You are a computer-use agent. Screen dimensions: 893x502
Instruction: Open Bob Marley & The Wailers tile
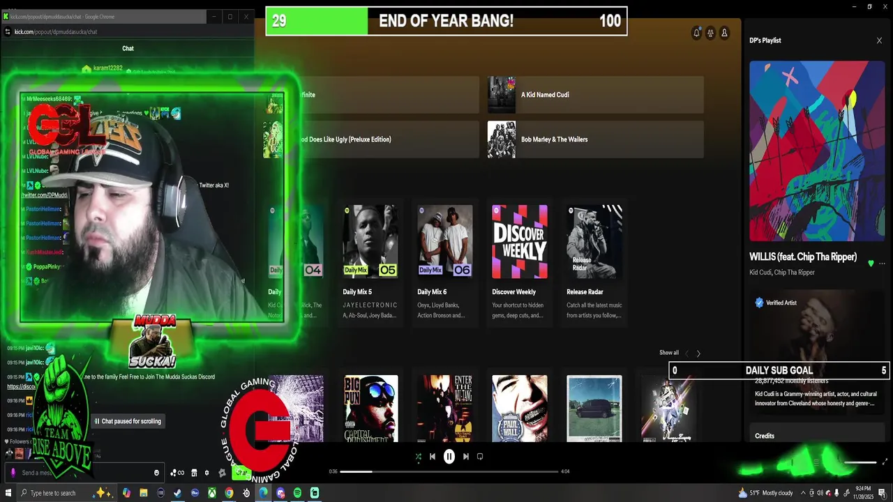[595, 139]
